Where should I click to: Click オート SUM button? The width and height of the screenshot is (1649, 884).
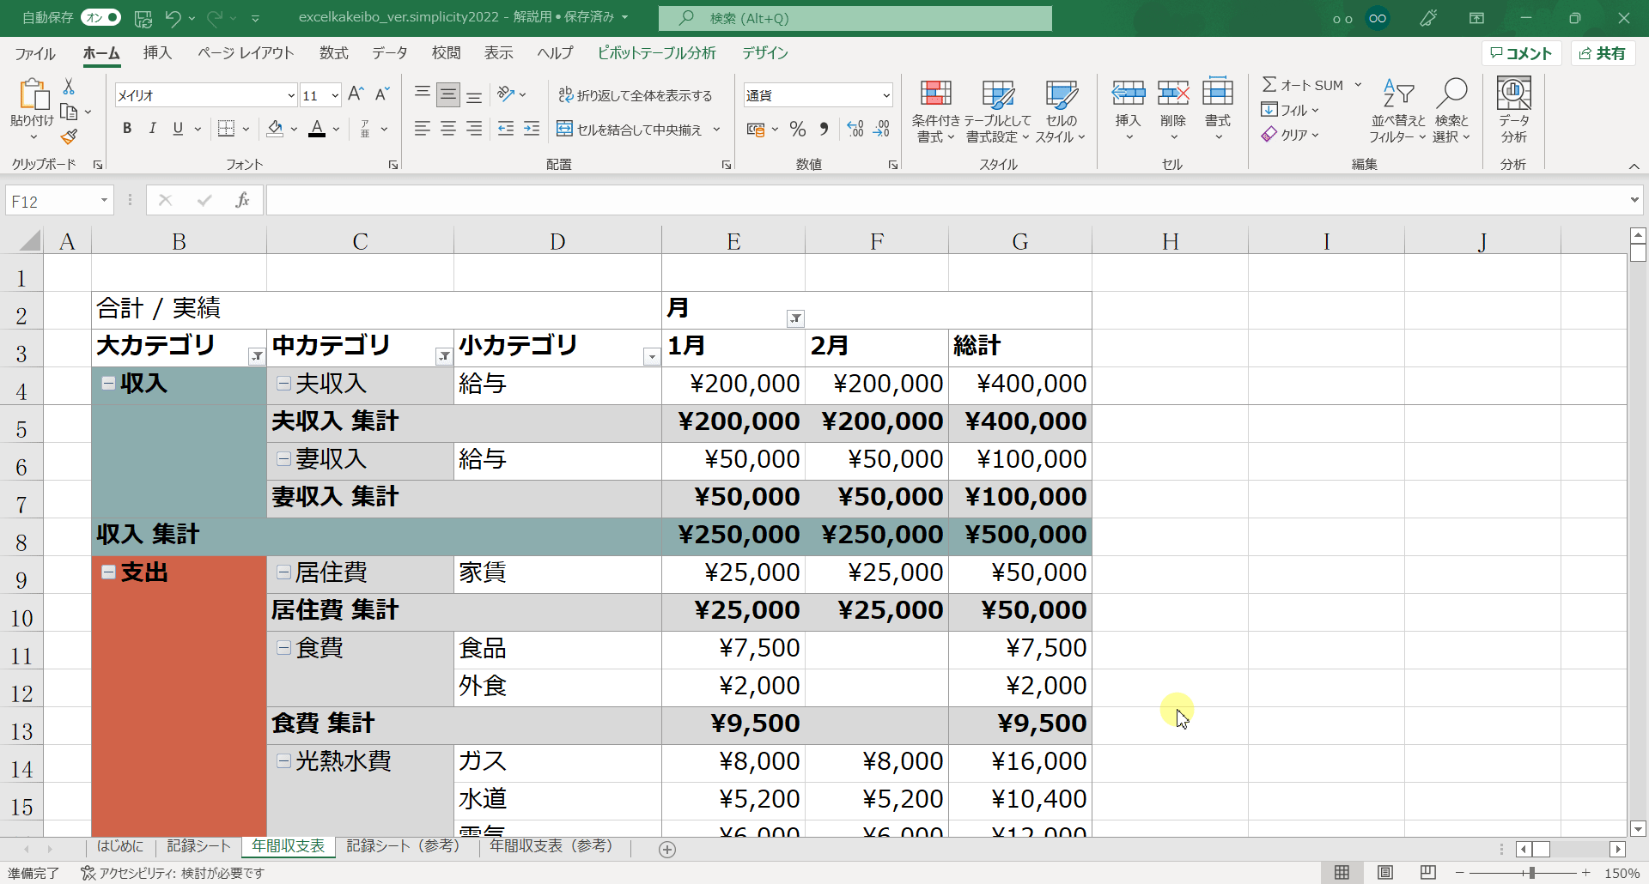(1303, 85)
